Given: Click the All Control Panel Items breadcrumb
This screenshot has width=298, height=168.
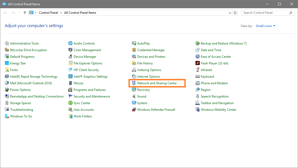Looking at the screenshot, I should [x=80, y=13].
